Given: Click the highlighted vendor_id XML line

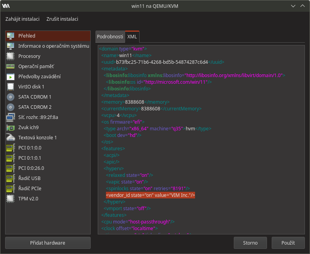Looking at the screenshot, I should click(x=151, y=195).
